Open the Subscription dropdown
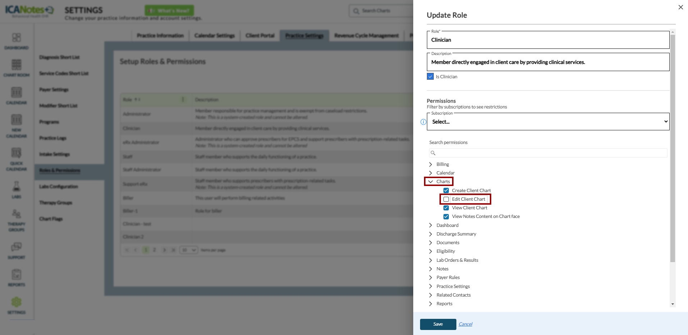This screenshot has height=335, width=688. click(548, 122)
